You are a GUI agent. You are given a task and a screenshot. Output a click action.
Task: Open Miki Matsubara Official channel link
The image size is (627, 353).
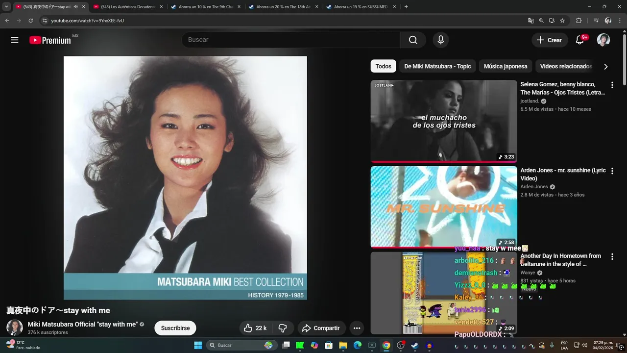tap(82, 324)
